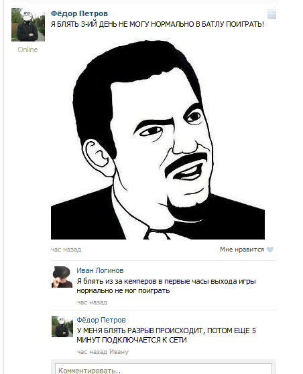Click Иван Логинов's hat avatar

(62, 277)
